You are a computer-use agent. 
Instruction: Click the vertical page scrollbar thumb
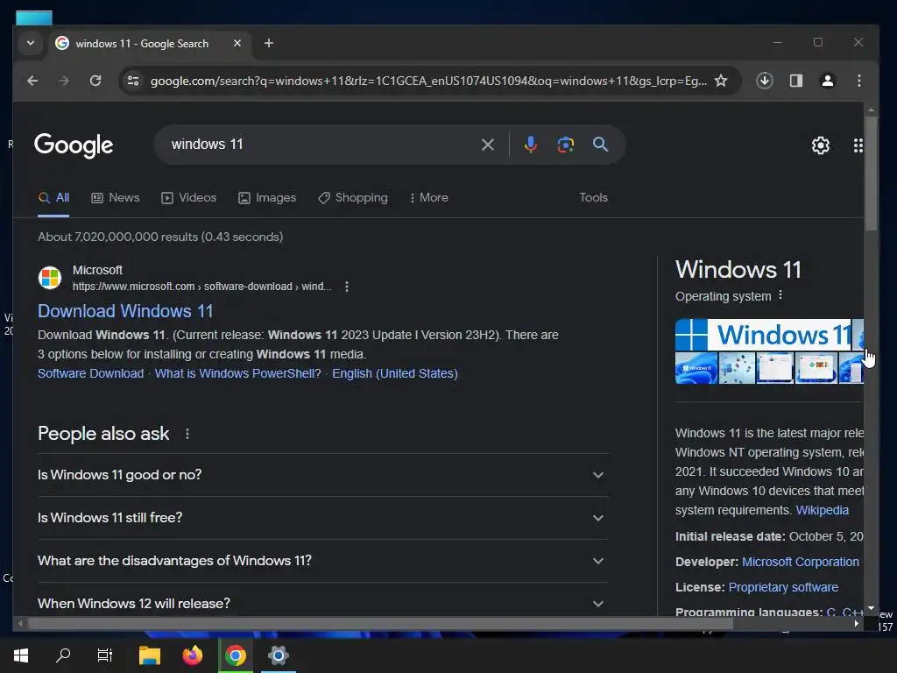click(872, 174)
